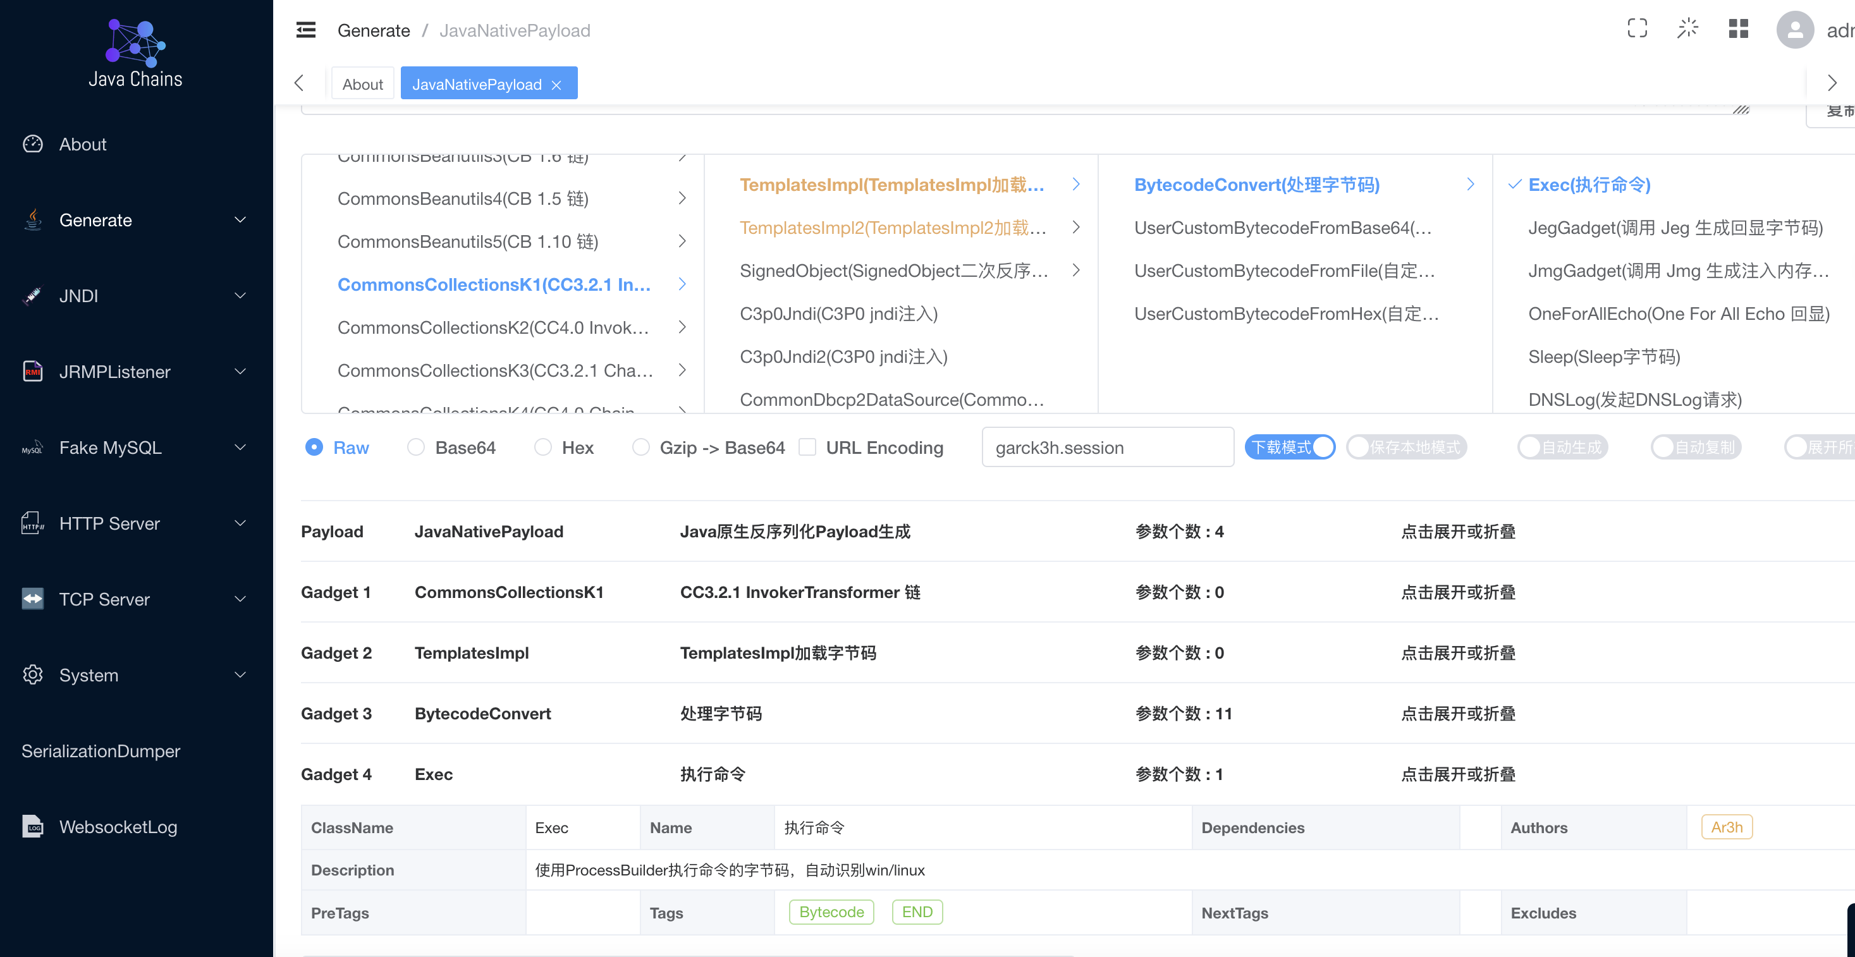Select the Base64 output radio button

pyautogui.click(x=416, y=447)
